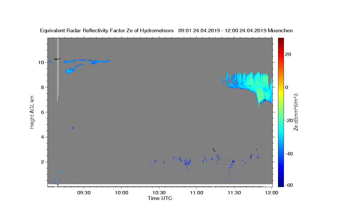The width and height of the screenshot is (337, 224).
Task: Click the height tick label 2
Action: pos(43,162)
